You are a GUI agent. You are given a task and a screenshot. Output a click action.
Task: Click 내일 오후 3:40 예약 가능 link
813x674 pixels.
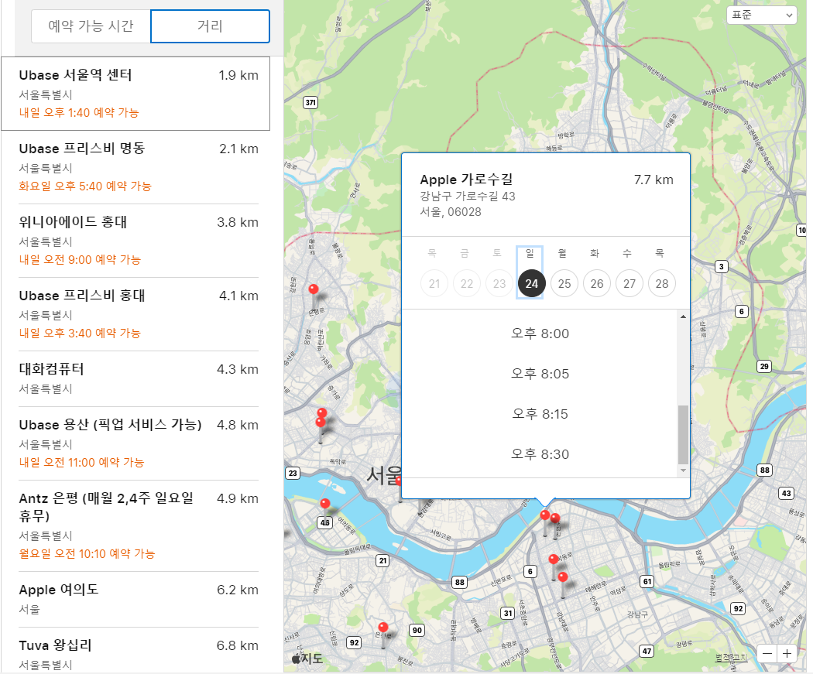point(80,333)
